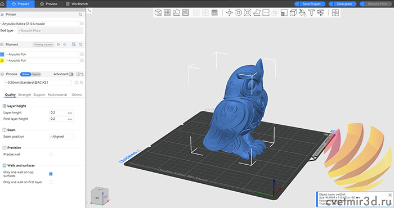Click the remove filament icon
Viewport: 394px width, 208px height.
(x=65, y=44)
